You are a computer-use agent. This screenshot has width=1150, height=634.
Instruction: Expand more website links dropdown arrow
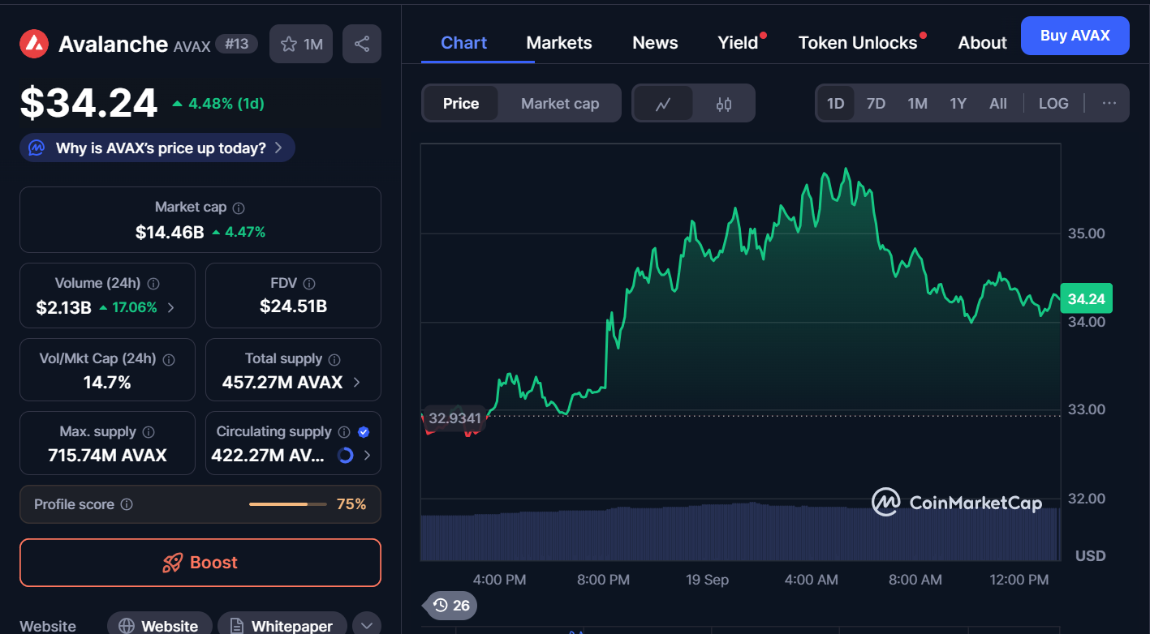coord(366,625)
